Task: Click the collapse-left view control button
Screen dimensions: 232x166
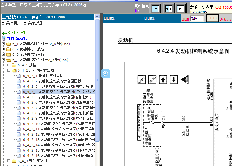Action: [x=181, y=9]
